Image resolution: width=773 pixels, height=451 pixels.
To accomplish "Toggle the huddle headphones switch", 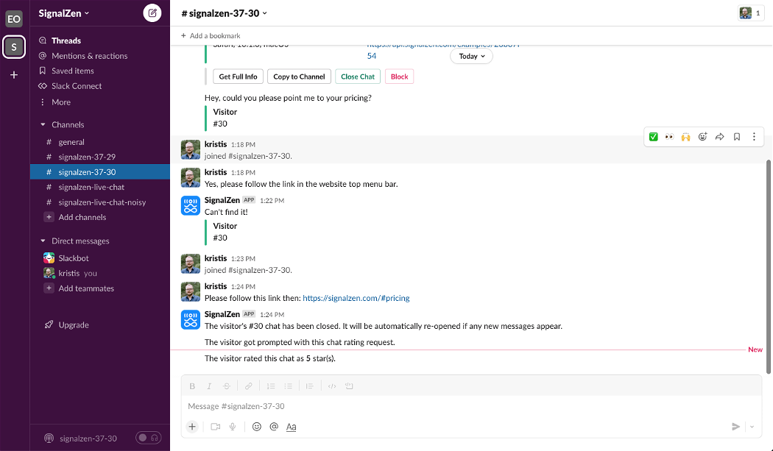I will point(149,438).
